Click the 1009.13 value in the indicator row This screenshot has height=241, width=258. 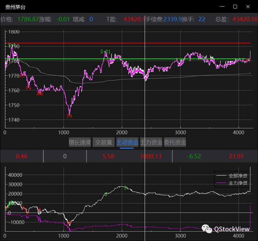pyautogui.click(x=151, y=156)
